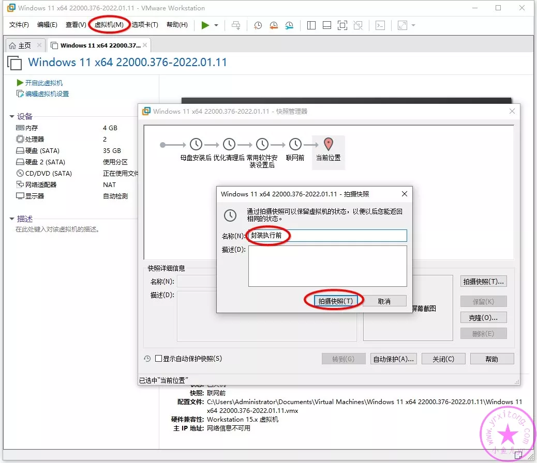537x463 pixels.
Task: Click the console view toolbar icon
Action: 380,25
